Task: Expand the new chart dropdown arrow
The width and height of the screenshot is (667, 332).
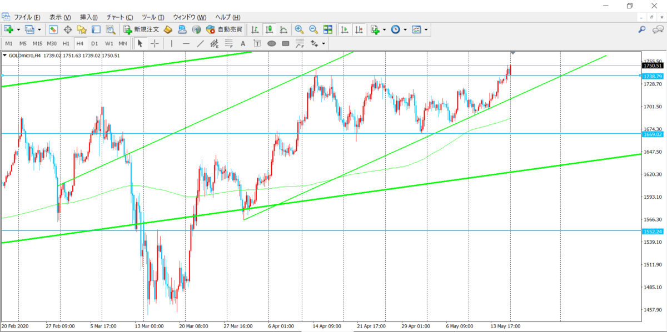Action: (18, 29)
